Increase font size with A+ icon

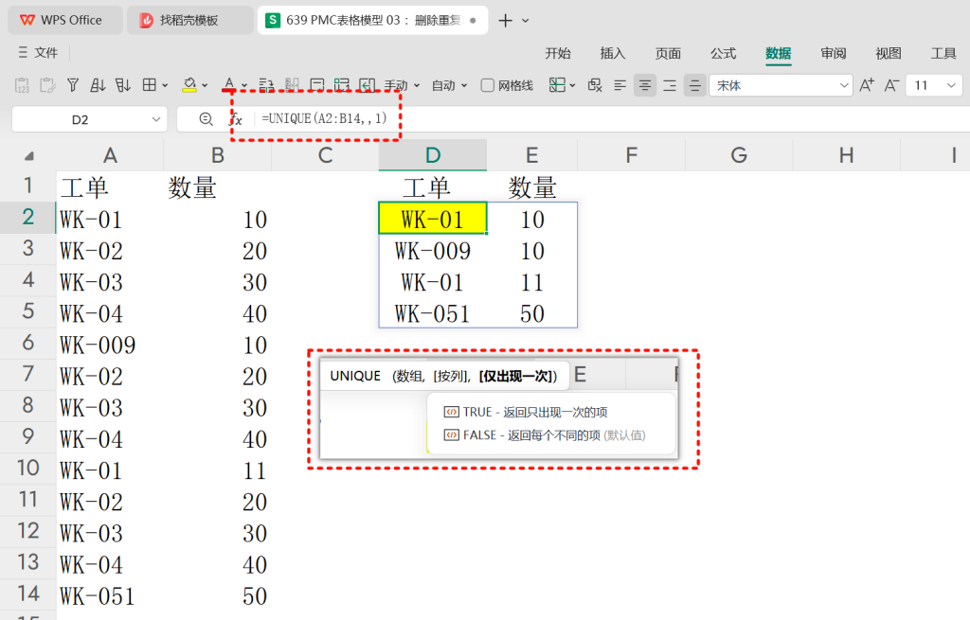point(867,85)
